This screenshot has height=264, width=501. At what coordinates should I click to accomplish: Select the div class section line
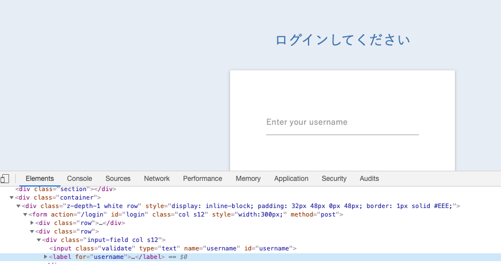66,189
